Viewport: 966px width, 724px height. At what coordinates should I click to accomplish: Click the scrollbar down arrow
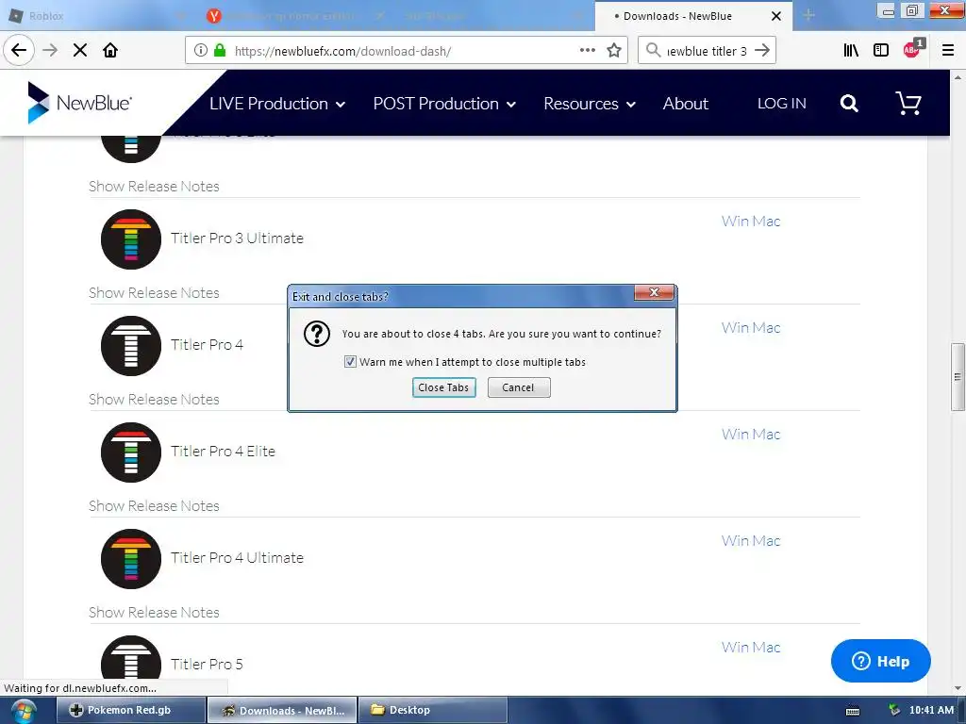[x=958, y=687]
